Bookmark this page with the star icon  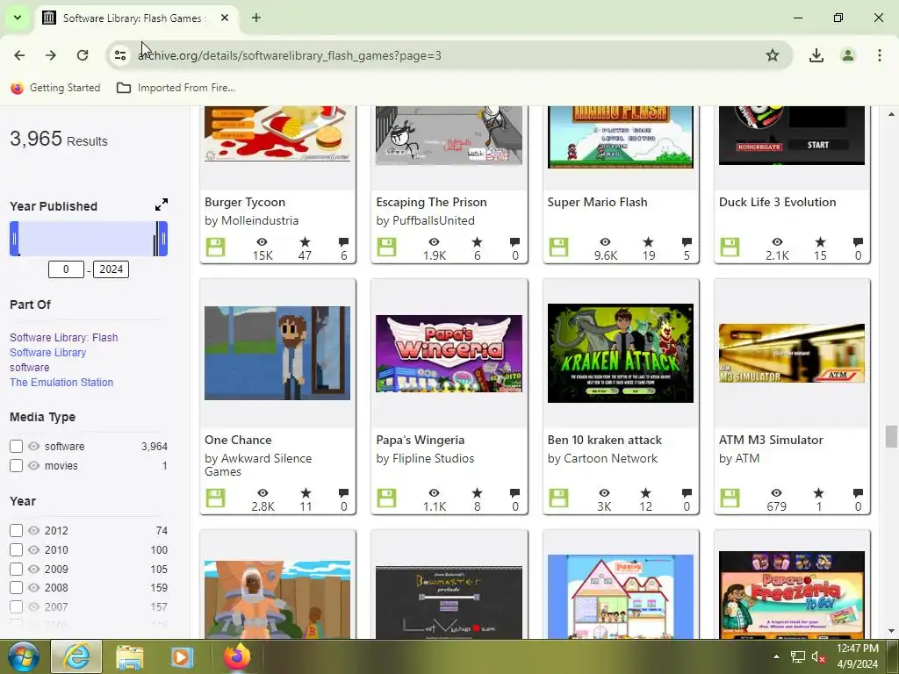pyautogui.click(x=773, y=55)
